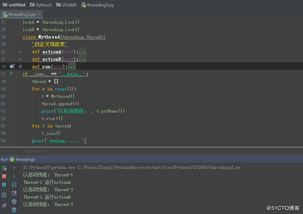Click console output 'Thread-1 运行actionB'
The width and height of the screenshot is (303, 214).
coord(47,197)
